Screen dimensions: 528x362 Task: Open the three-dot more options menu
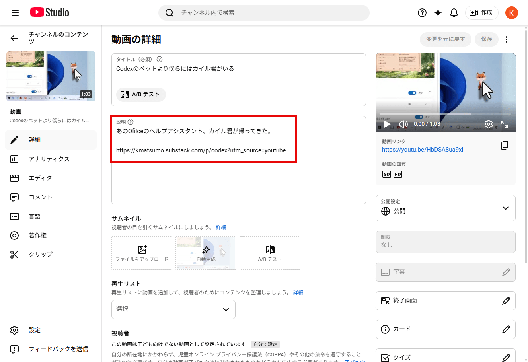click(507, 39)
